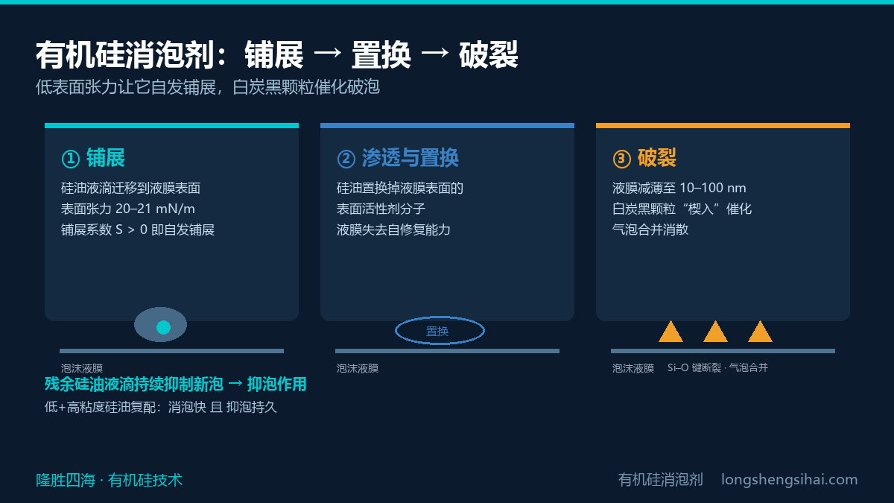Screen dimensions: 894x503
Task: Click the heading ① 铺展
Action: point(93,158)
